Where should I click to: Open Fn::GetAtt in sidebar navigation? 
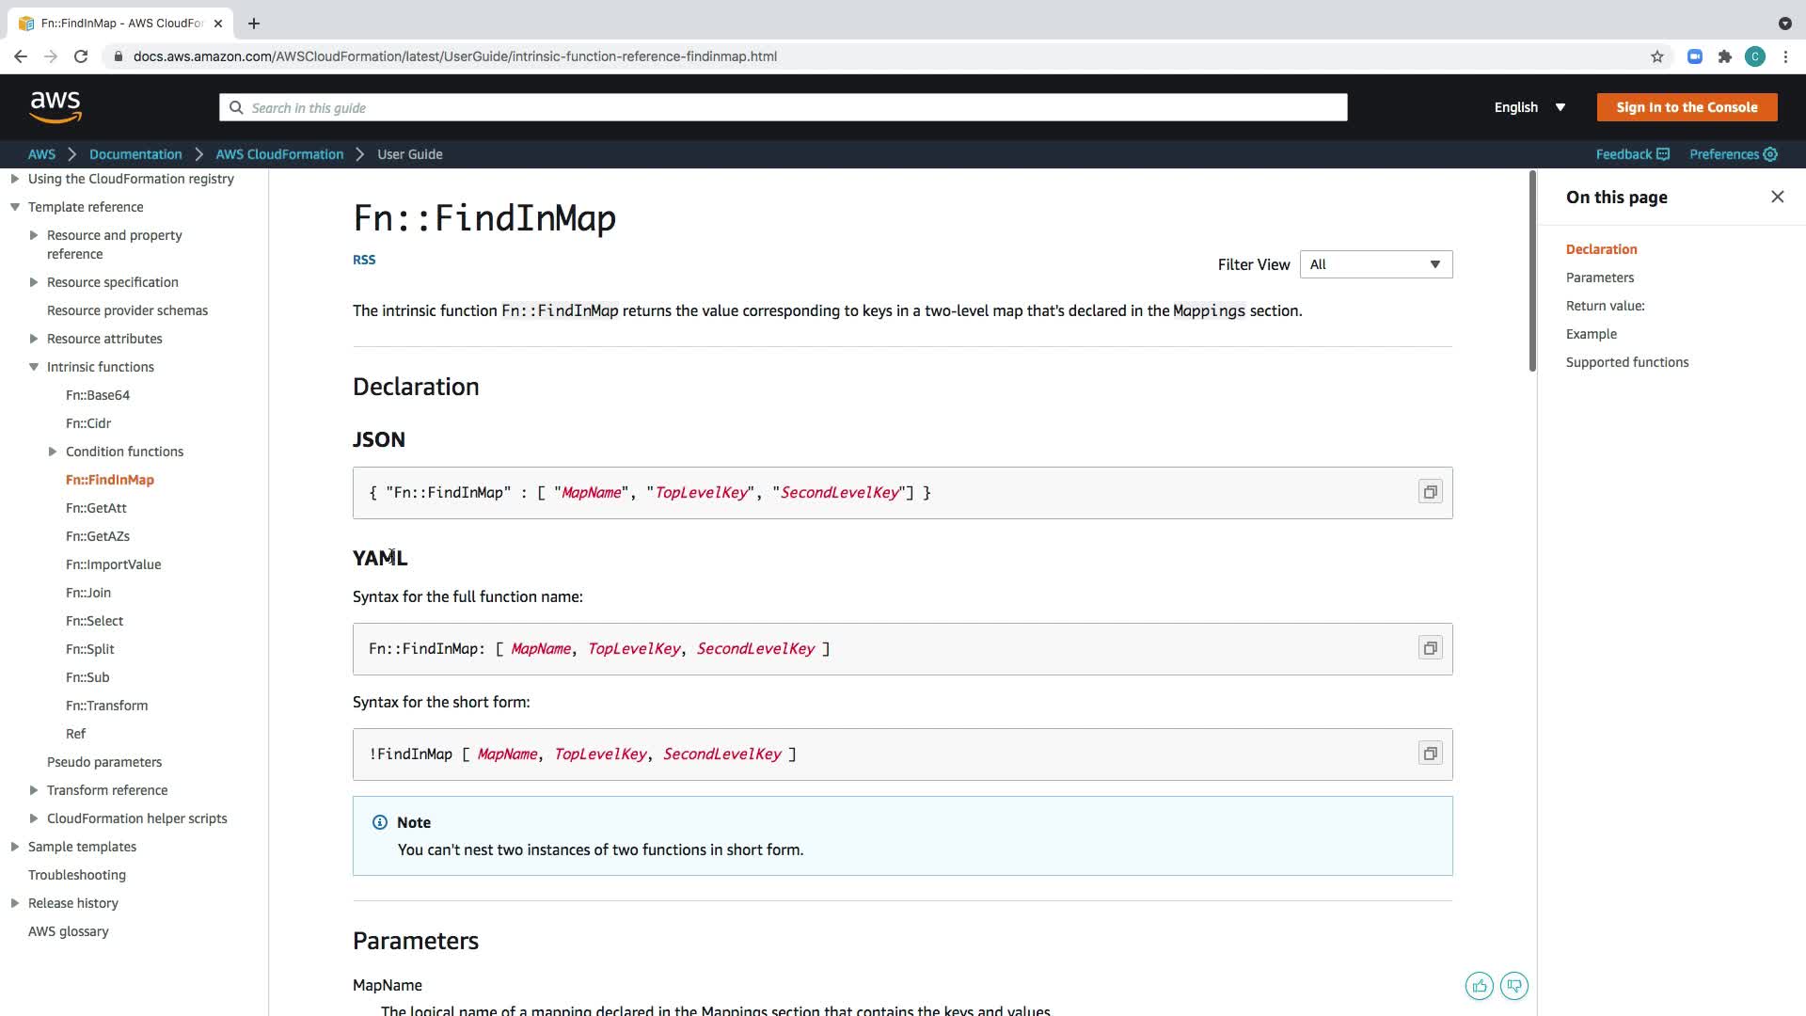click(x=96, y=508)
